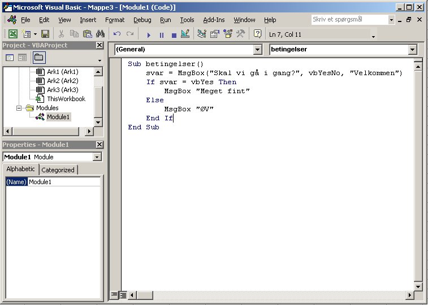Click the (Name) property row
This screenshot has height=305, width=428.
[53, 182]
